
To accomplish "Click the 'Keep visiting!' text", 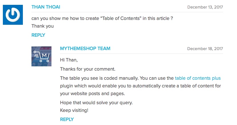I will click(x=74, y=110).
